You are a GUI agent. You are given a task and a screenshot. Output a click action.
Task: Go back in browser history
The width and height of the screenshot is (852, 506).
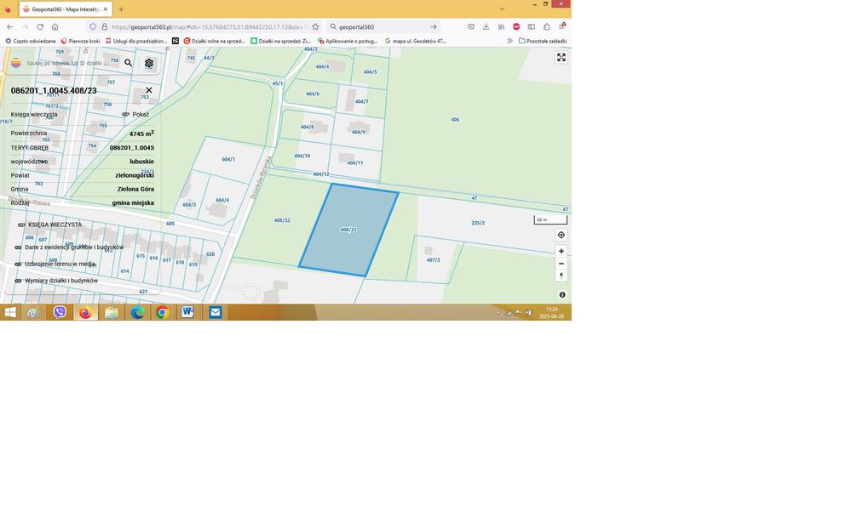pyautogui.click(x=9, y=26)
